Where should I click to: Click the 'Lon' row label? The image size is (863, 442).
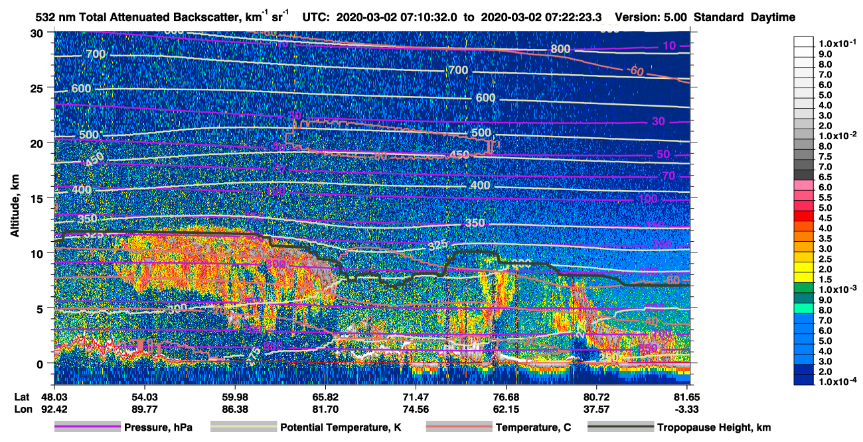(x=23, y=409)
